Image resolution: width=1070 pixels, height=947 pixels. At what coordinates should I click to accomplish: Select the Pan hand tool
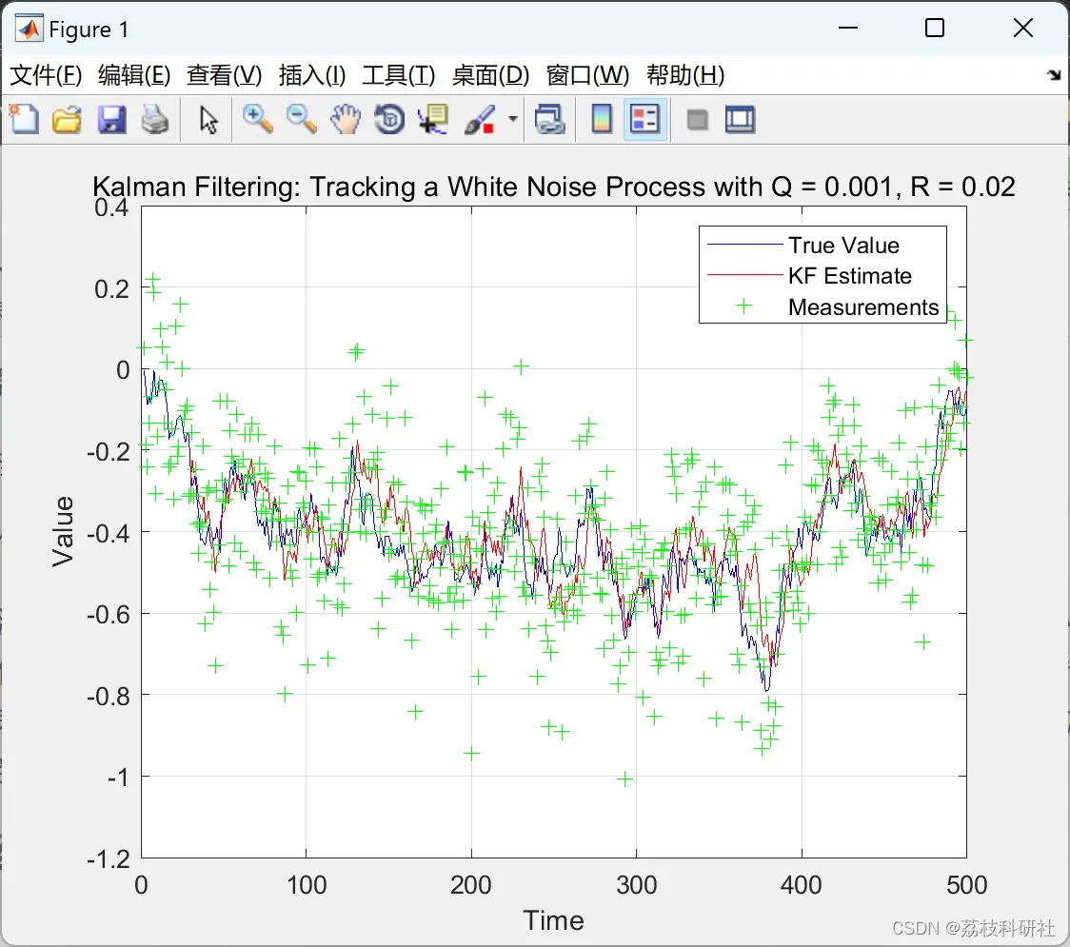tap(346, 119)
